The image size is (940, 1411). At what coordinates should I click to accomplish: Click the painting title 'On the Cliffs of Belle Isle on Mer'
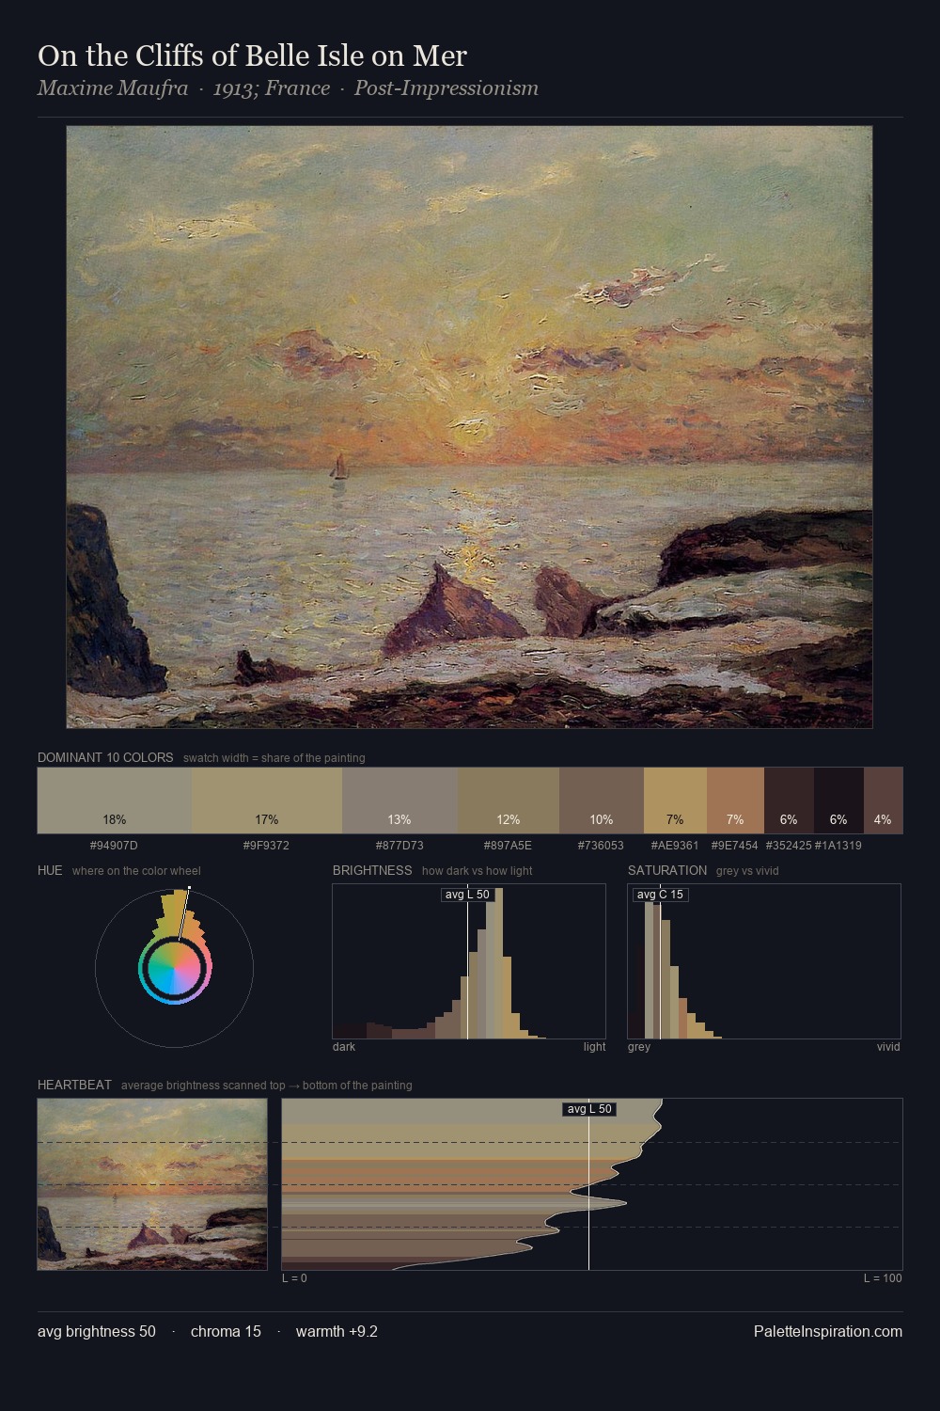(252, 55)
